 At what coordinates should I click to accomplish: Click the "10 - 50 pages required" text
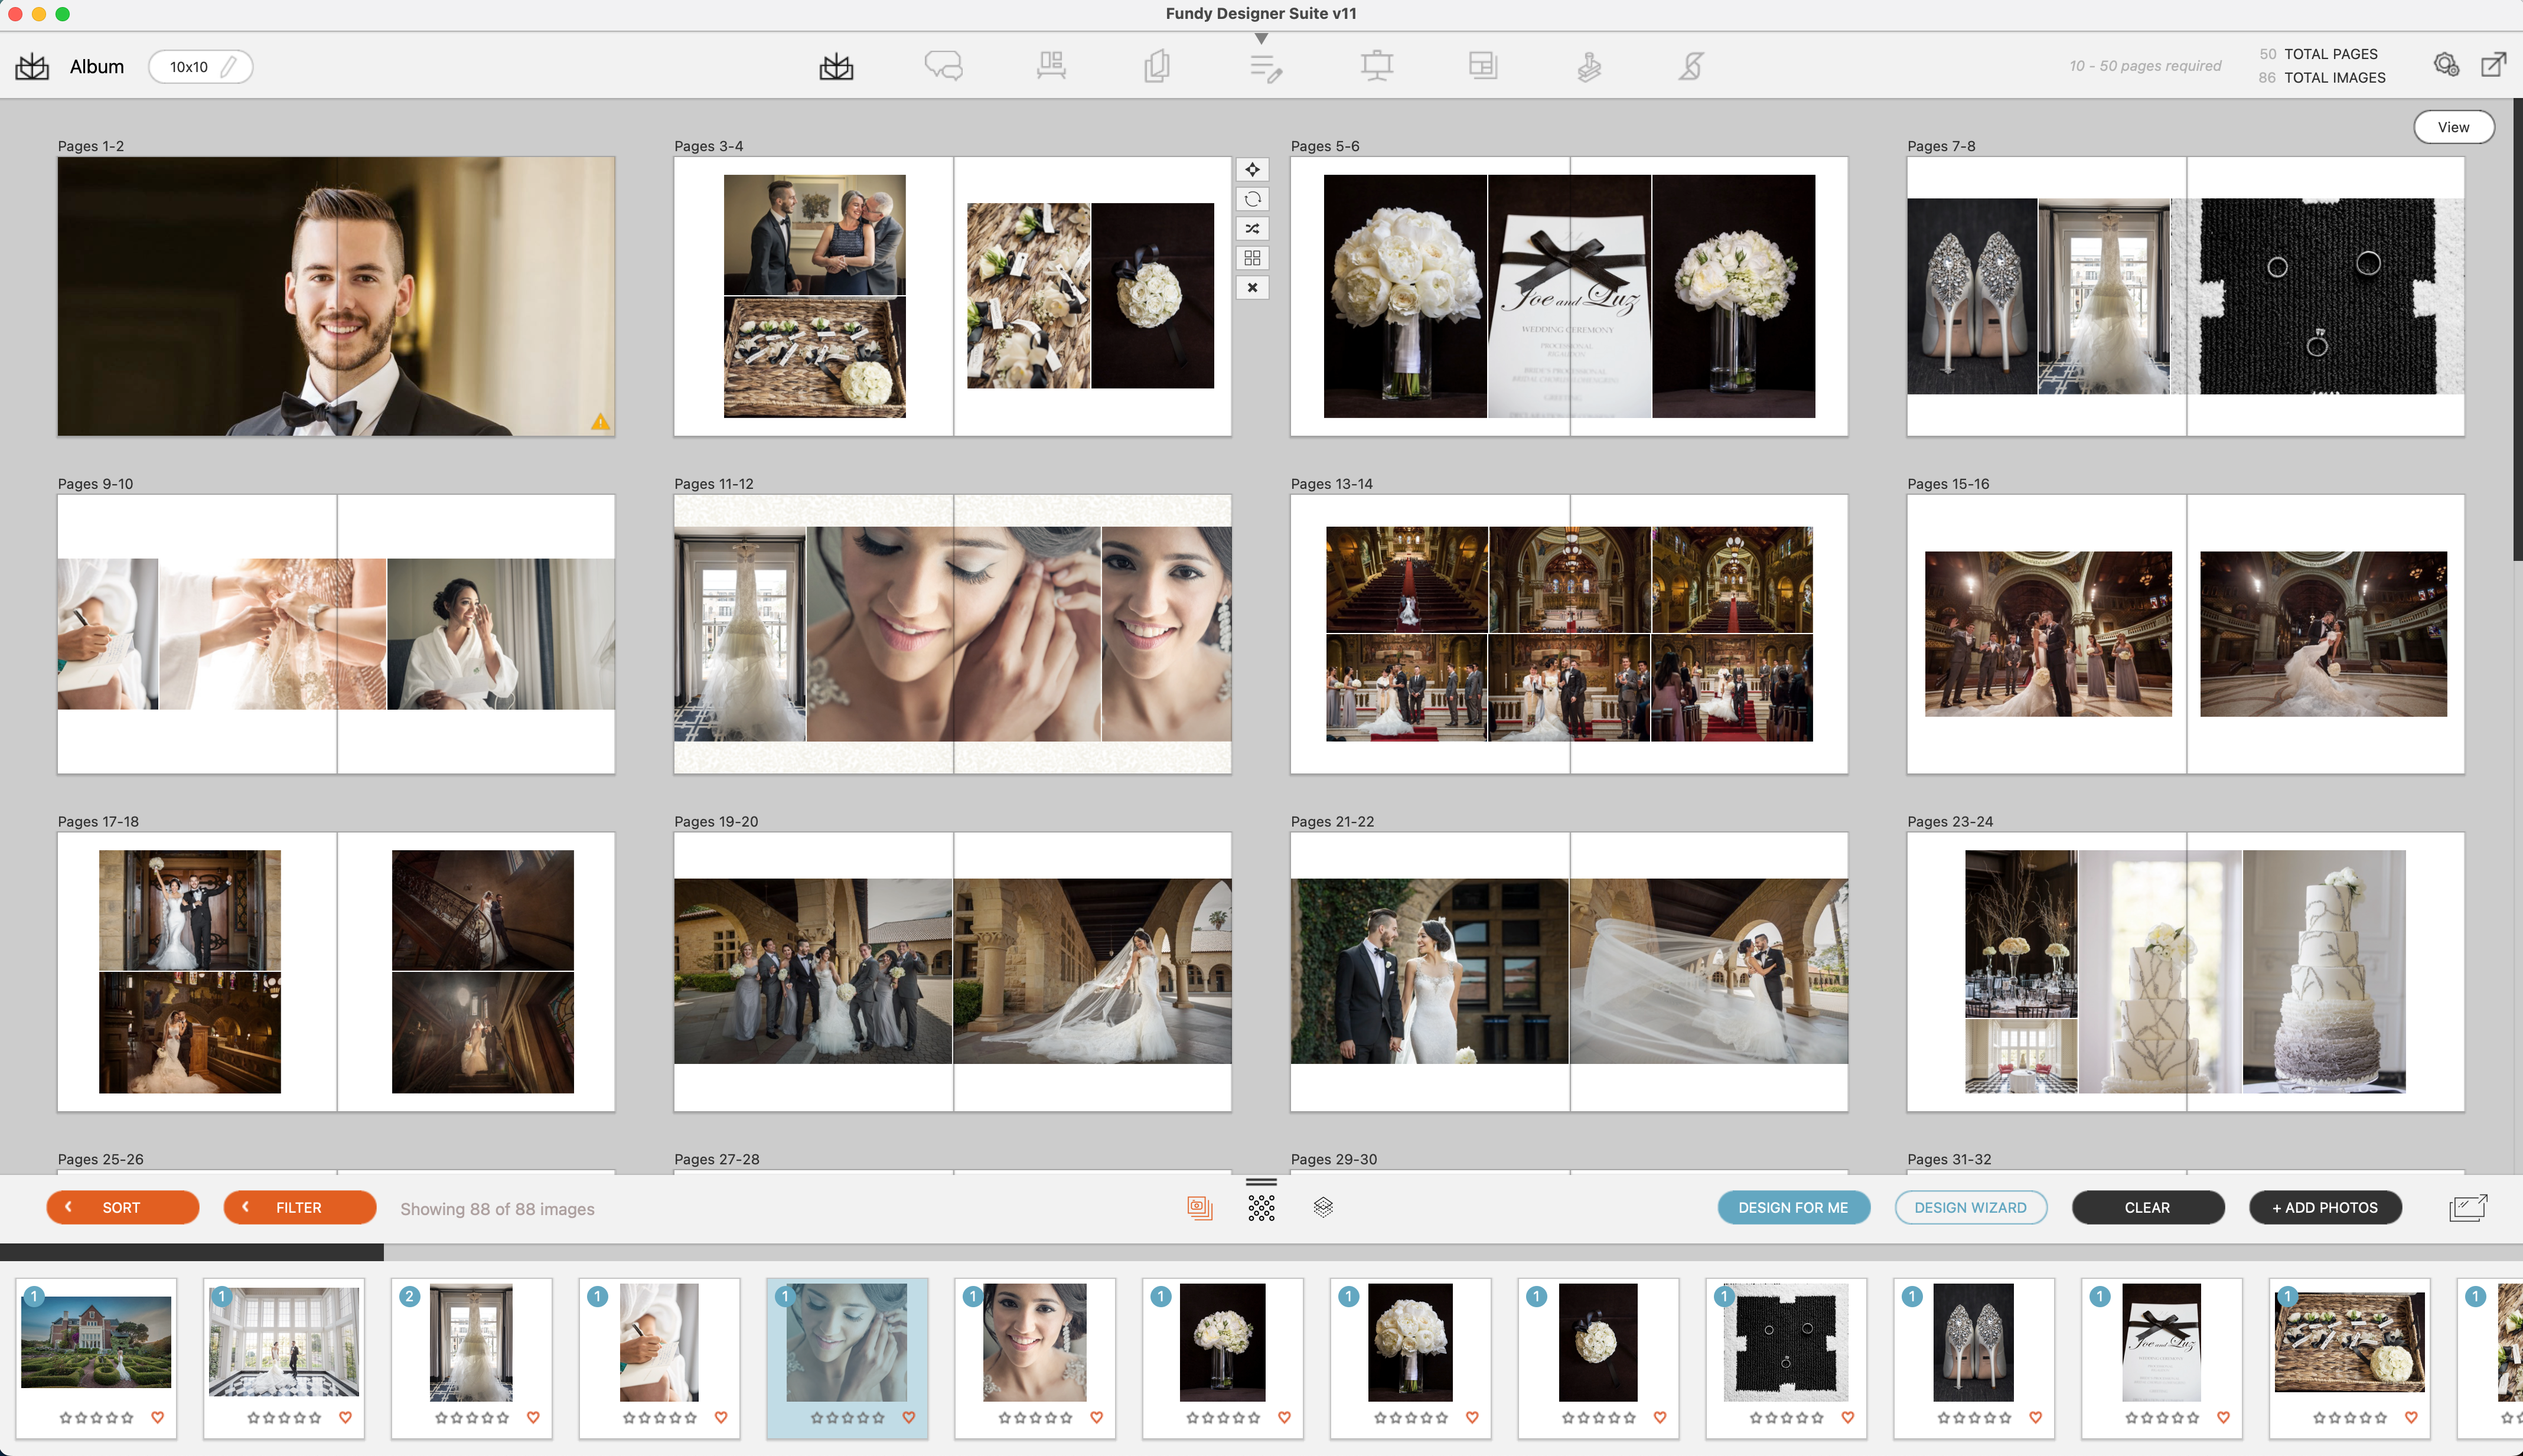click(2145, 66)
